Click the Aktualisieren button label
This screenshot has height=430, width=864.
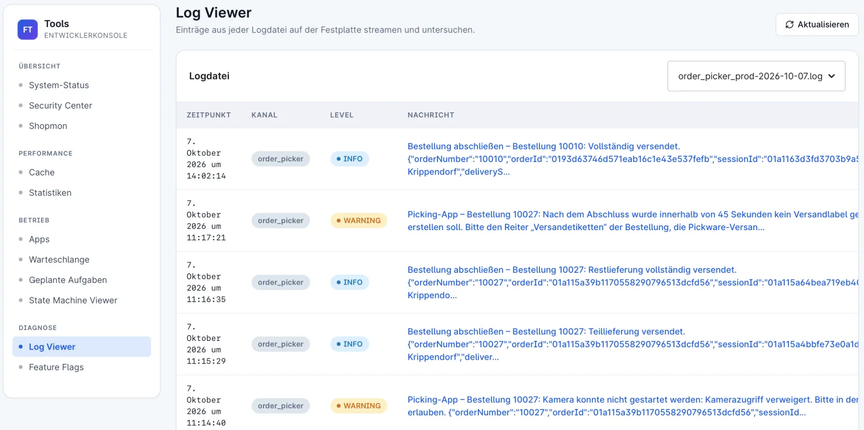coord(823,25)
